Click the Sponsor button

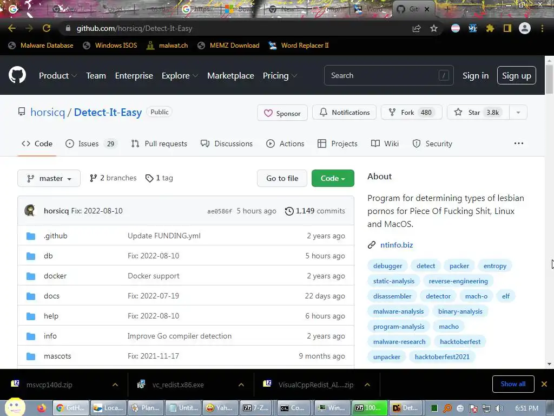coord(282,113)
